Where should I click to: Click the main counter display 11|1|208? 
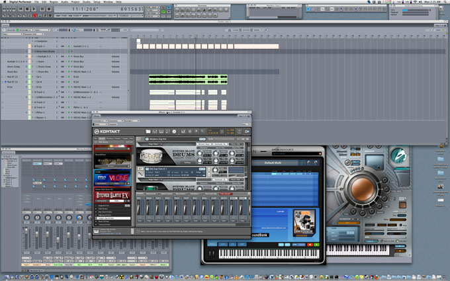84,9
